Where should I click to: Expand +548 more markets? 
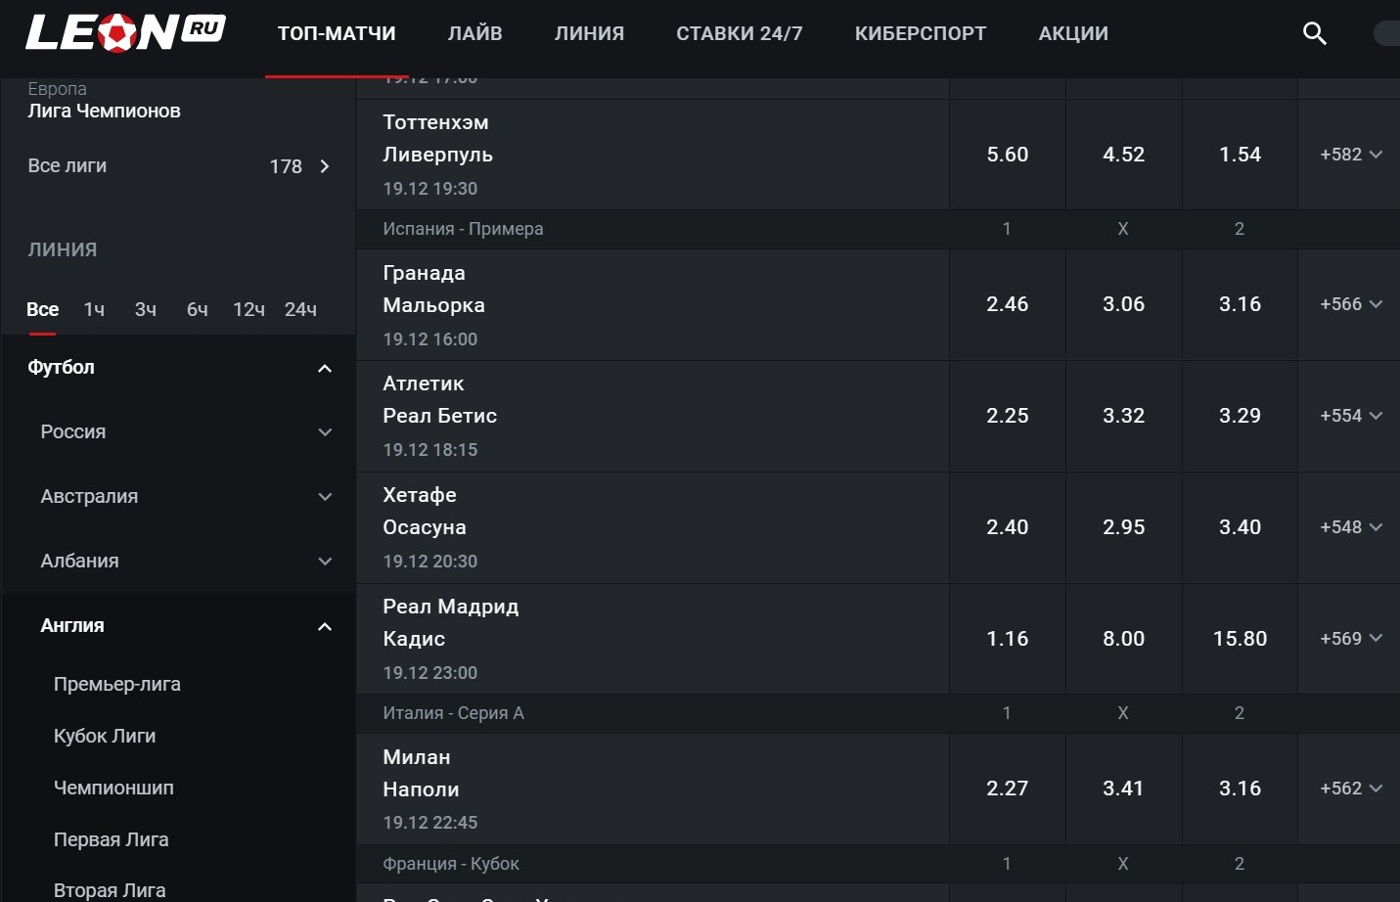click(1350, 527)
